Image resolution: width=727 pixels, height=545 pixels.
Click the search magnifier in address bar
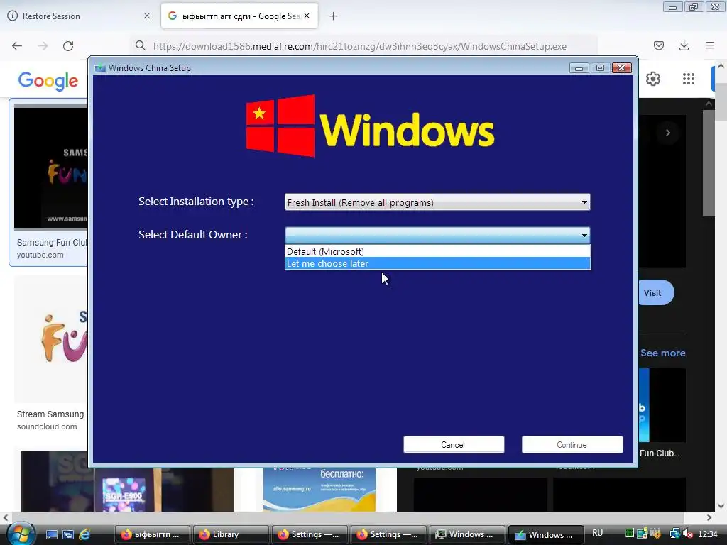(x=141, y=46)
